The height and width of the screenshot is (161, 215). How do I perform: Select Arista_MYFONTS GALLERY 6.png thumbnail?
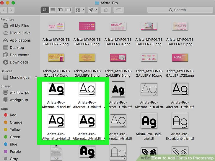pos(180,26)
